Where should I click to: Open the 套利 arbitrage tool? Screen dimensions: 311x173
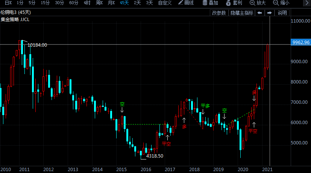click(234, 3)
